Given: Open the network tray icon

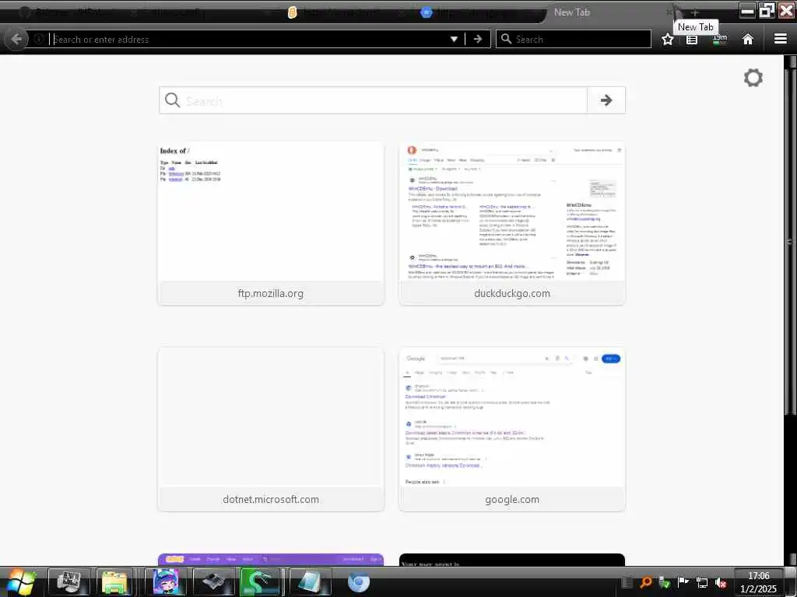Looking at the screenshot, I should [702, 582].
